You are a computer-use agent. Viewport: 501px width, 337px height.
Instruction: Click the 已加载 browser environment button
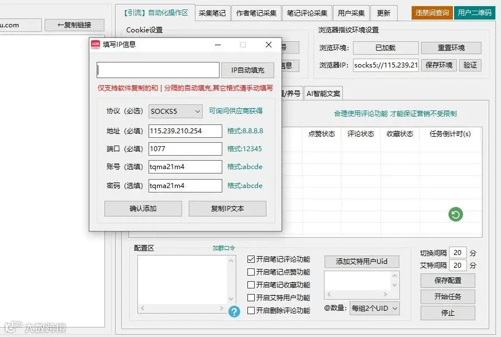385,48
